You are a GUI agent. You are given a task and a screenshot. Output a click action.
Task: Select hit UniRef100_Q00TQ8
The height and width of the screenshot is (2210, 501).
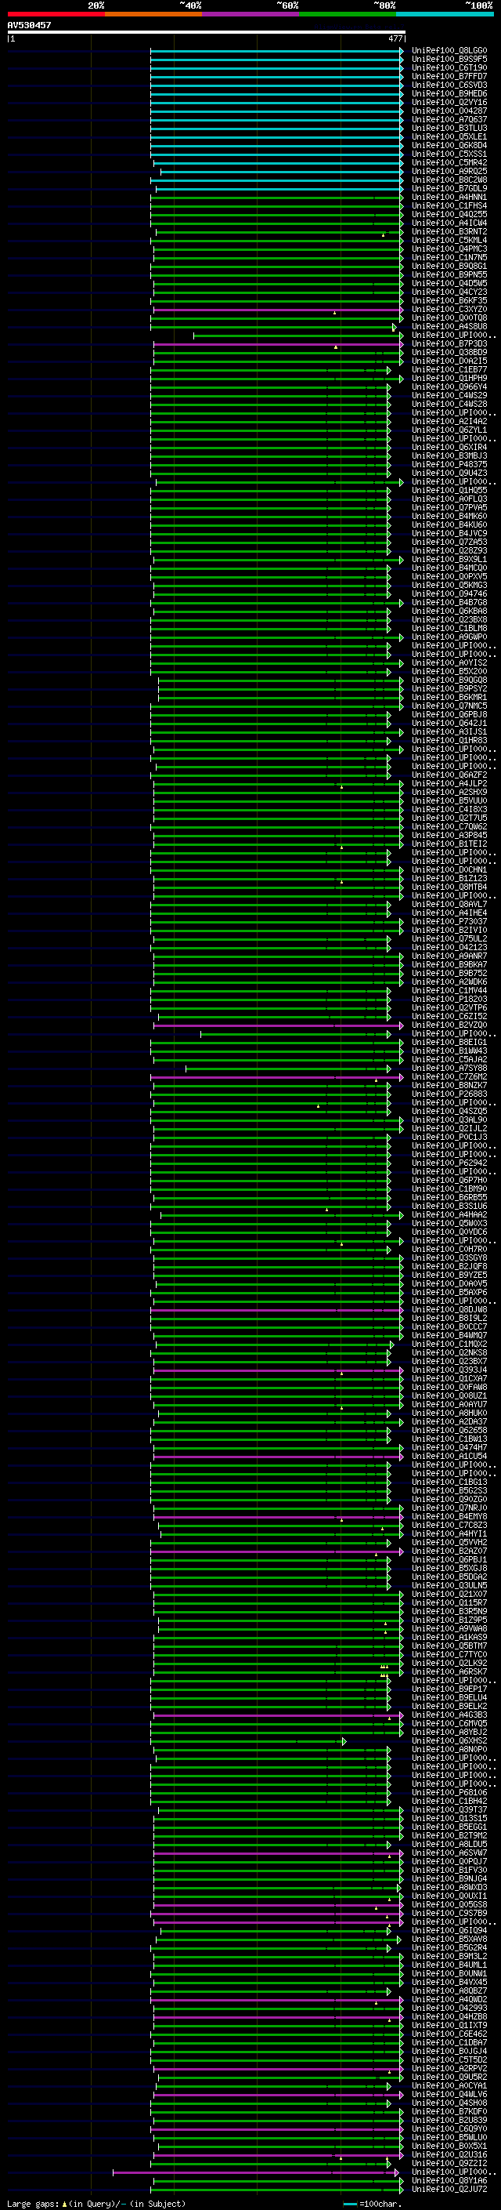pos(449,318)
